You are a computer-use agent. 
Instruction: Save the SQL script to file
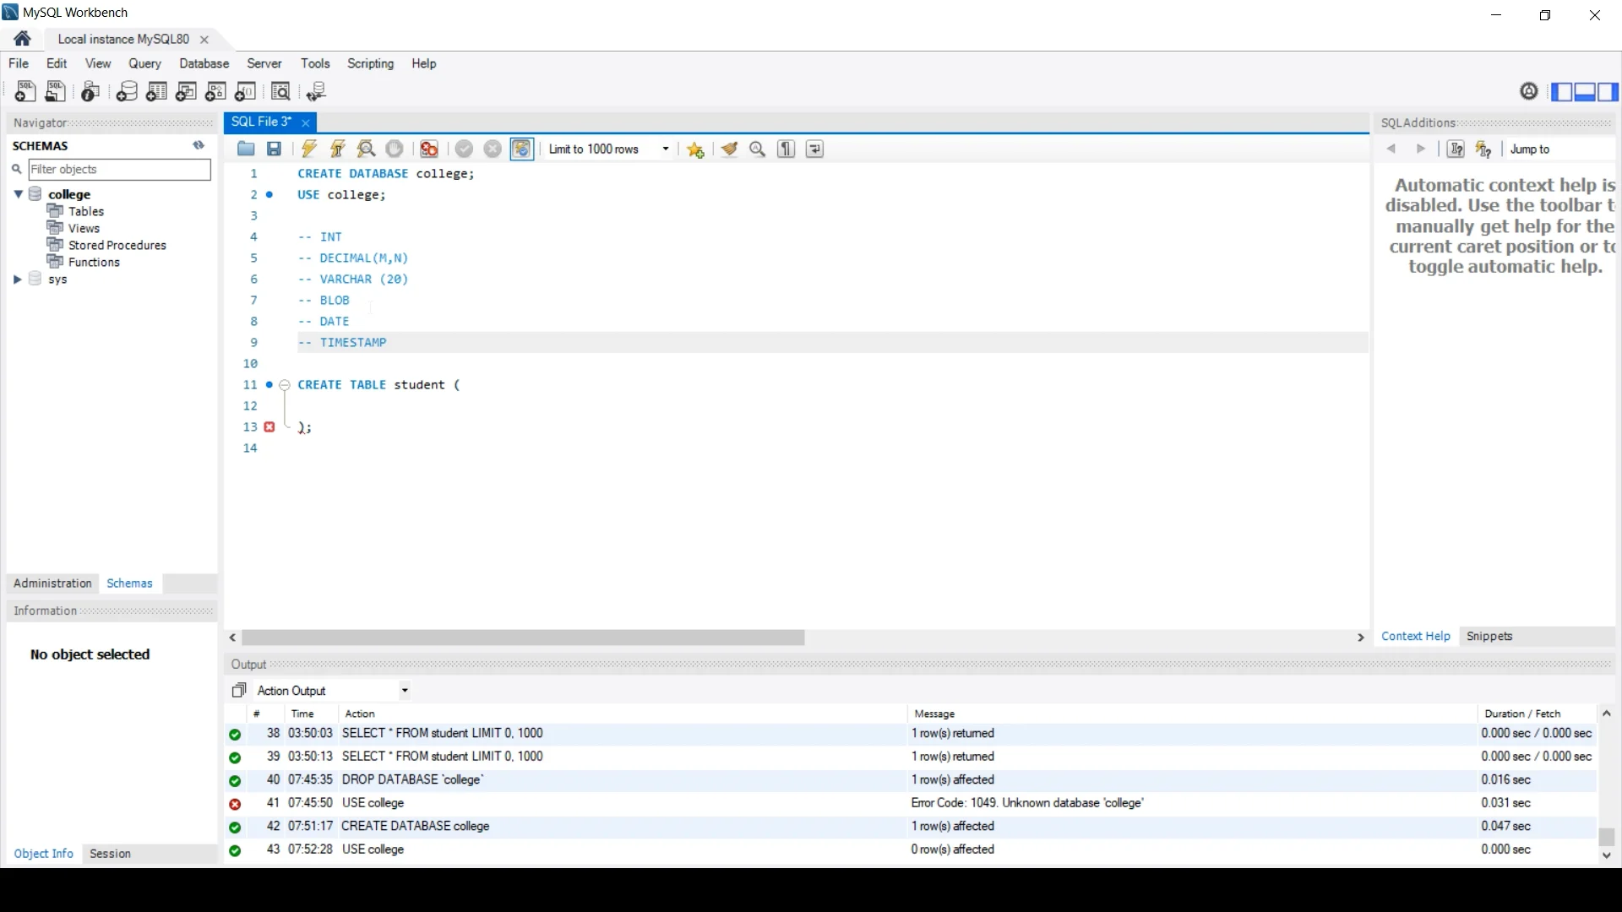273,149
